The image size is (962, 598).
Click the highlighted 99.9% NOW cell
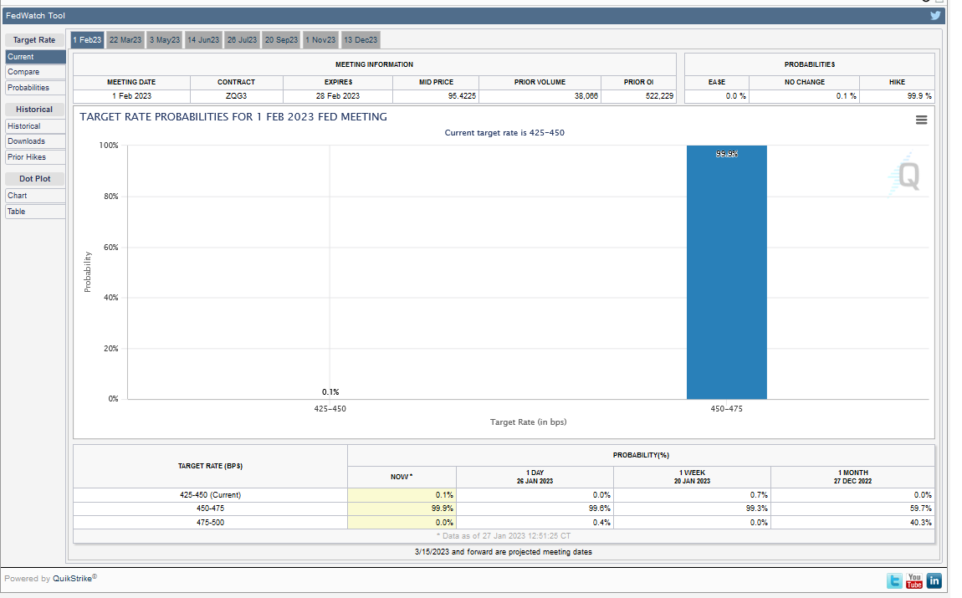coord(402,509)
